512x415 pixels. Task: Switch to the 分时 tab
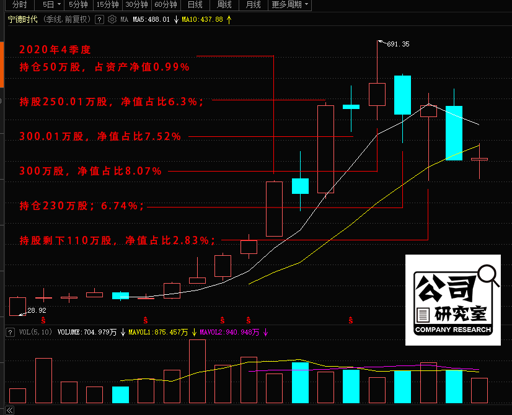[x=19, y=4]
